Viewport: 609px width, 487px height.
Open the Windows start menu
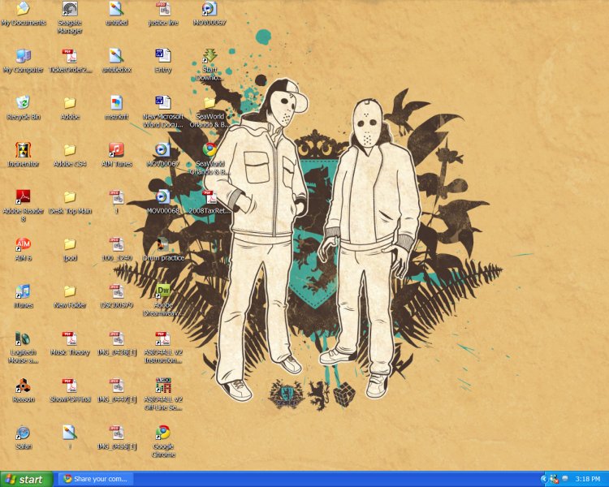(27, 479)
